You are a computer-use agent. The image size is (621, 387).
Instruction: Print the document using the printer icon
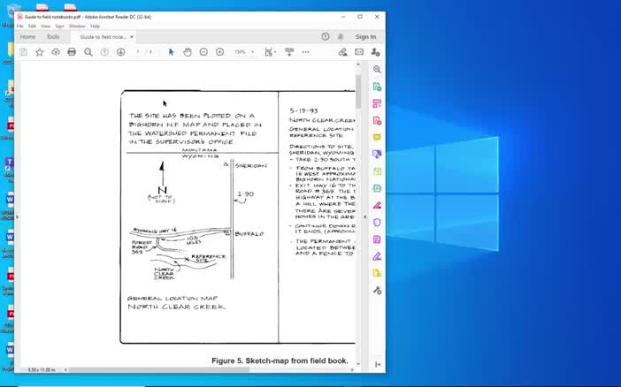tap(72, 52)
